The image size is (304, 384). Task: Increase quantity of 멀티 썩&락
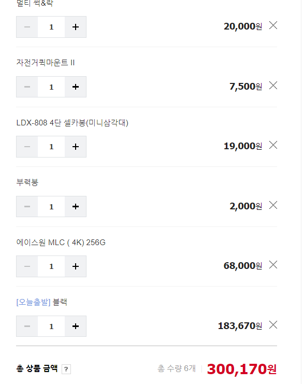(76, 27)
